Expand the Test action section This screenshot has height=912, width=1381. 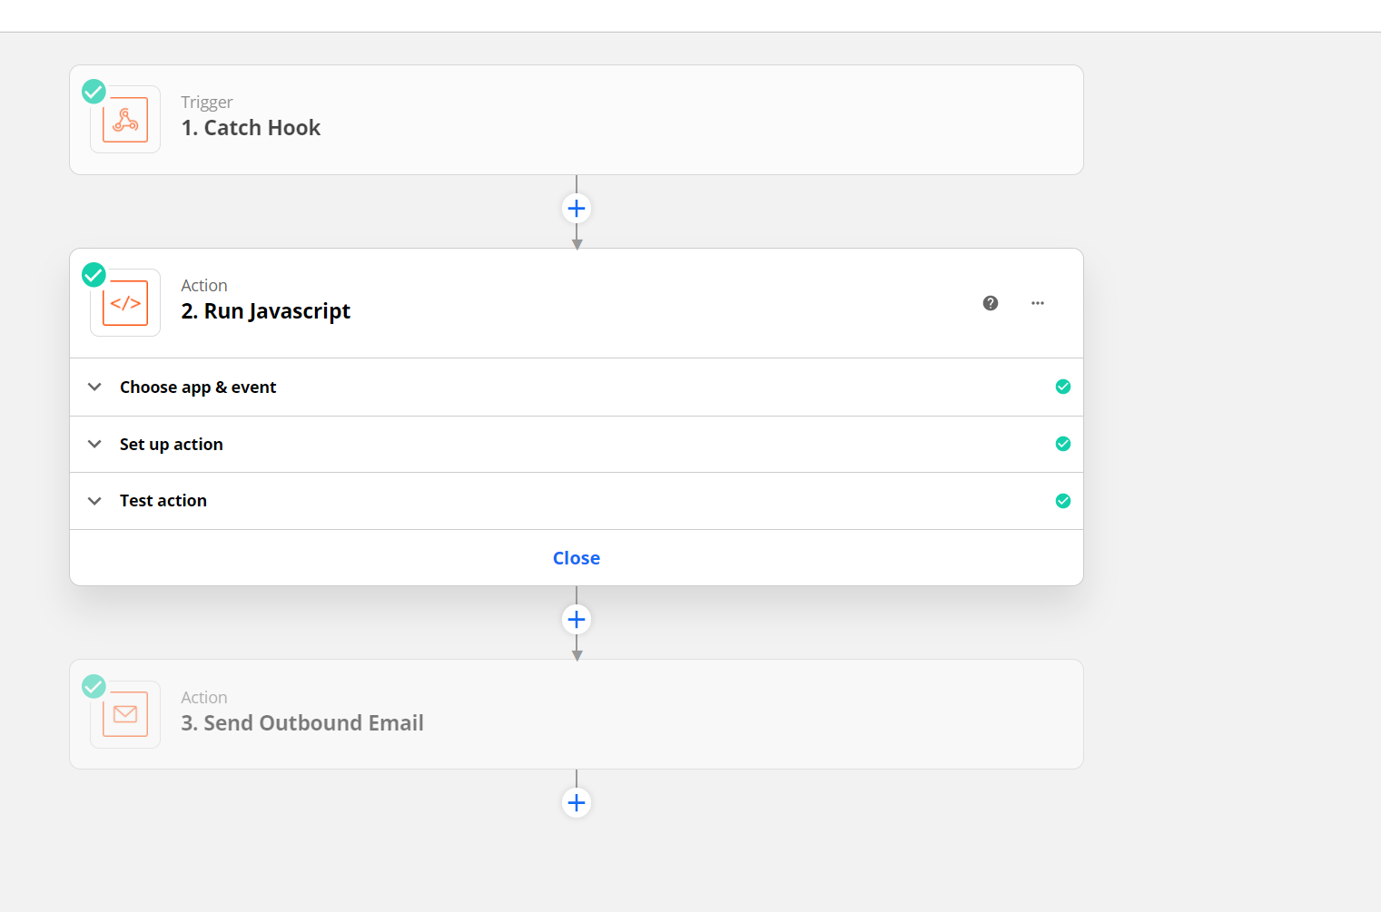coord(94,501)
